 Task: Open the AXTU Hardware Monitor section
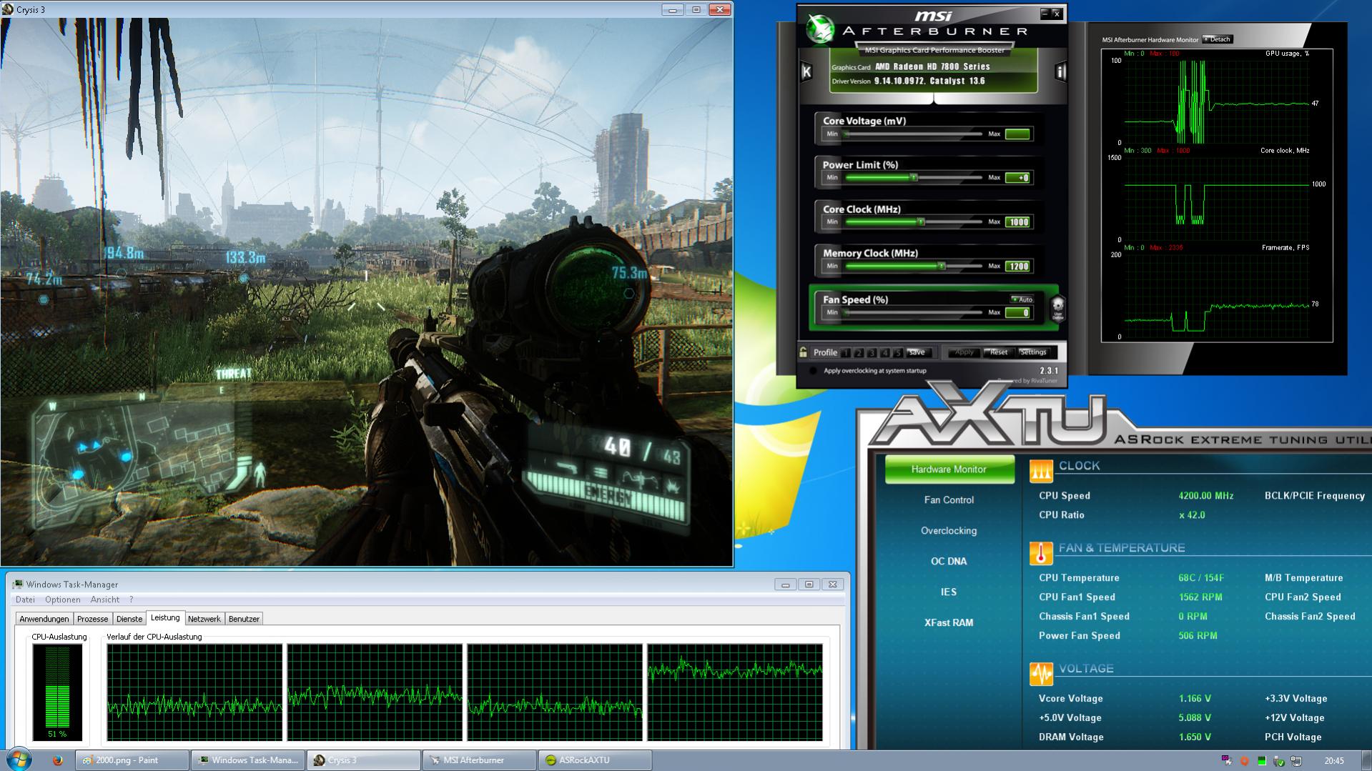click(x=949, y=469)
